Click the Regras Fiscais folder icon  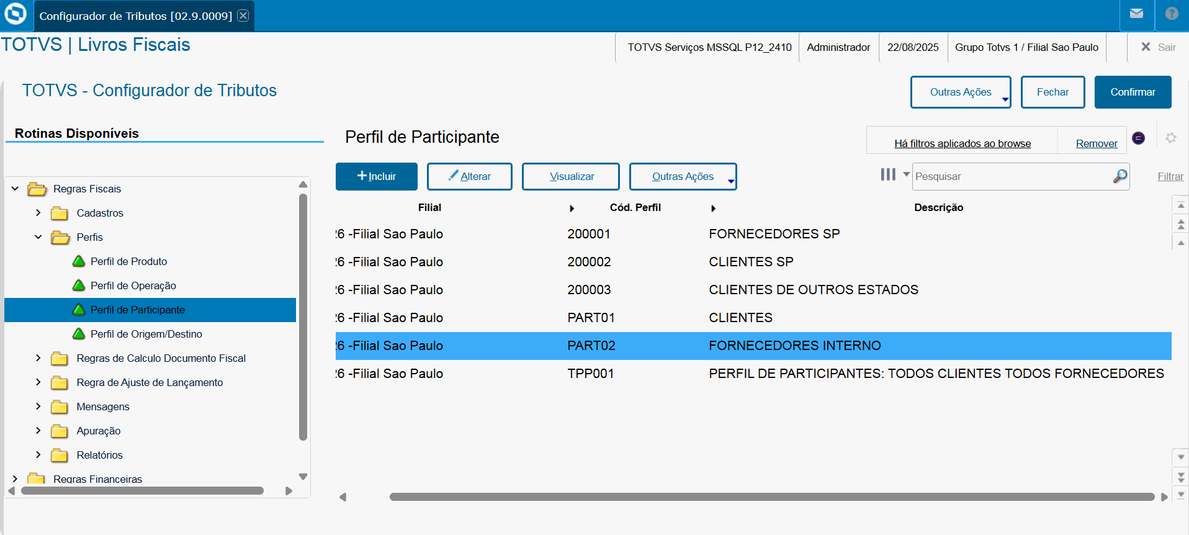click(37, 189)
